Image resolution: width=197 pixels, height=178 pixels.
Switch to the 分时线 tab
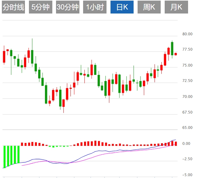[x=13, y=7]
